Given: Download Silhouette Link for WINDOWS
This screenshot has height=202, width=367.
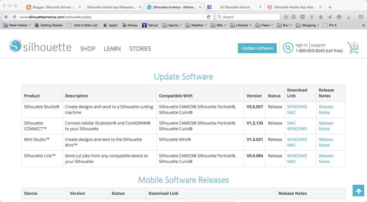Looking at the screenshot, I should 297,156.
